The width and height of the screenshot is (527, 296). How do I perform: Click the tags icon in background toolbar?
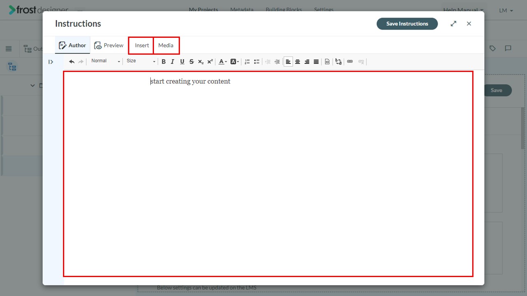pyautogui.click(x=492, y=49)
